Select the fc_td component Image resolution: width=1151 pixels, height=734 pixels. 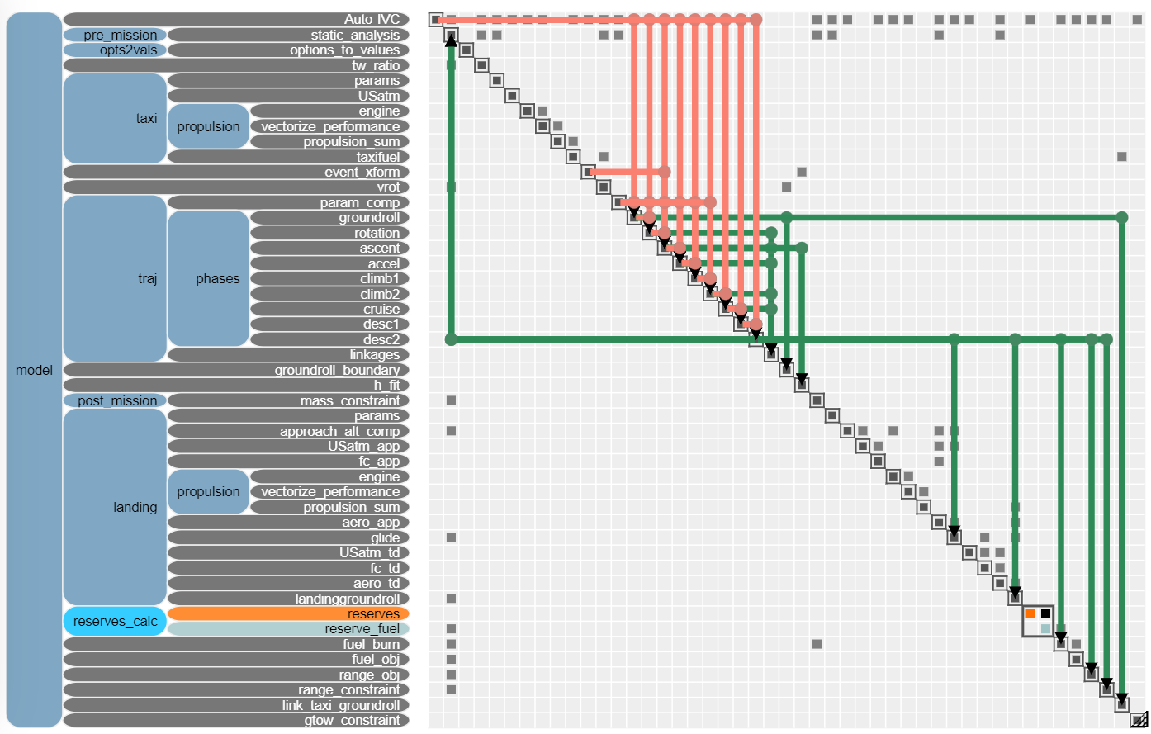288,568
